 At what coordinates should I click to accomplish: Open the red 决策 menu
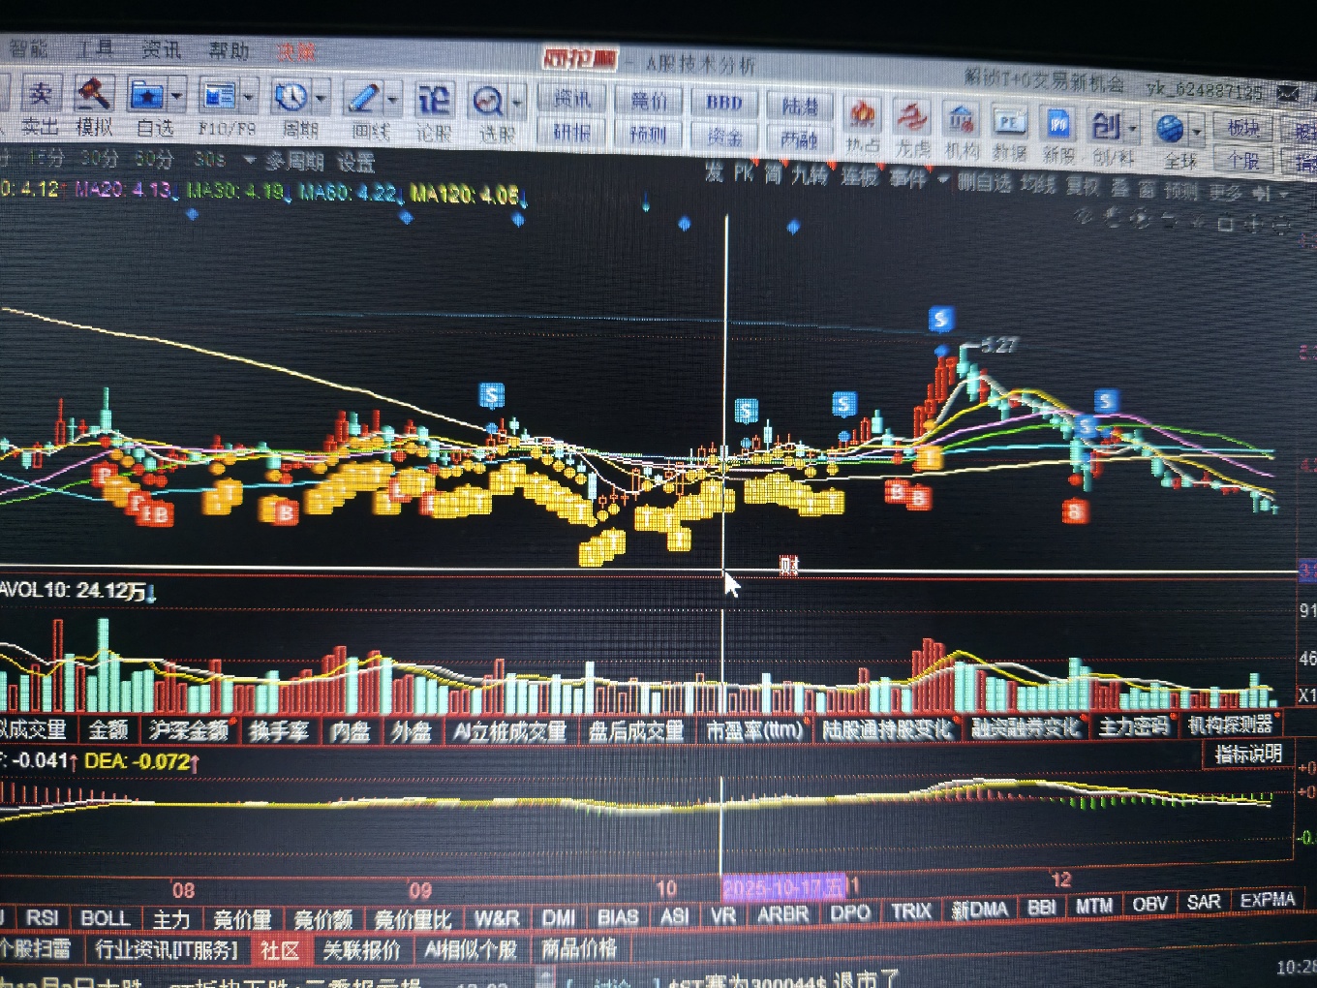click(296, 51)
